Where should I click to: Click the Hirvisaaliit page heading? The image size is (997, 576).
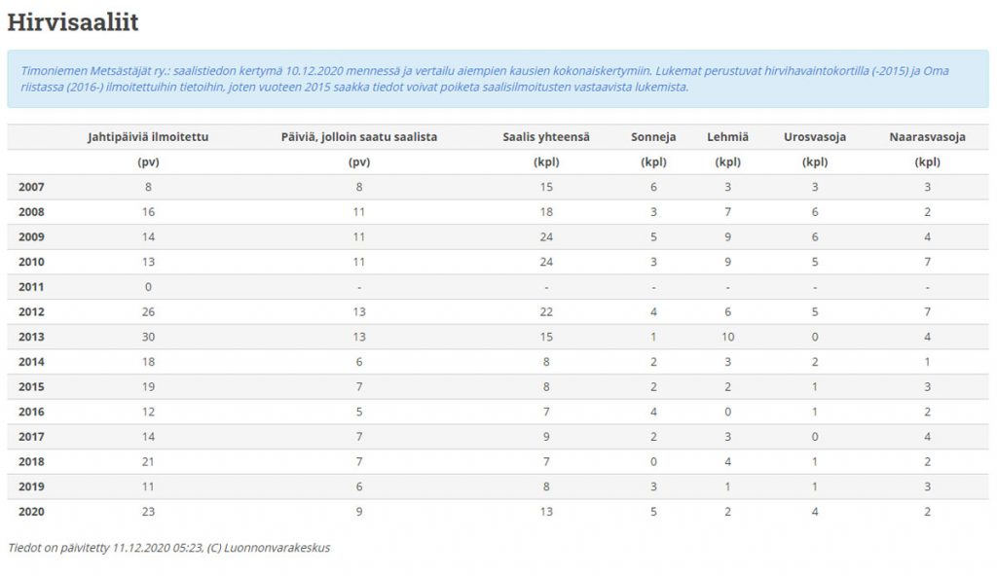72,21
